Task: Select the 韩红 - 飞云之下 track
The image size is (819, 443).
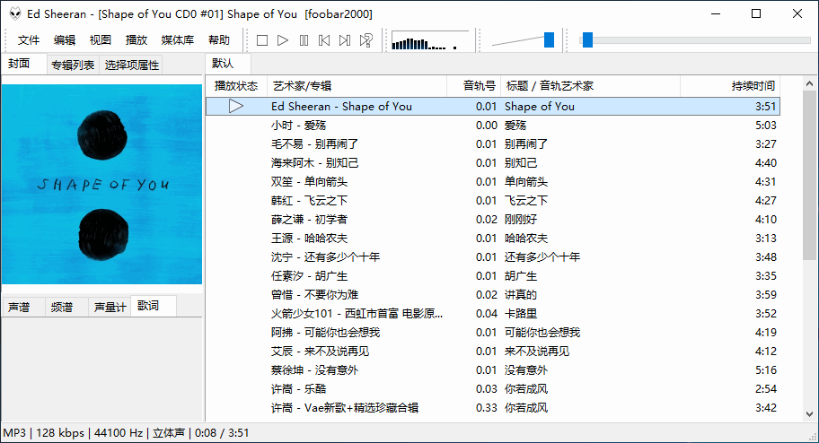Action: point(493,200)
